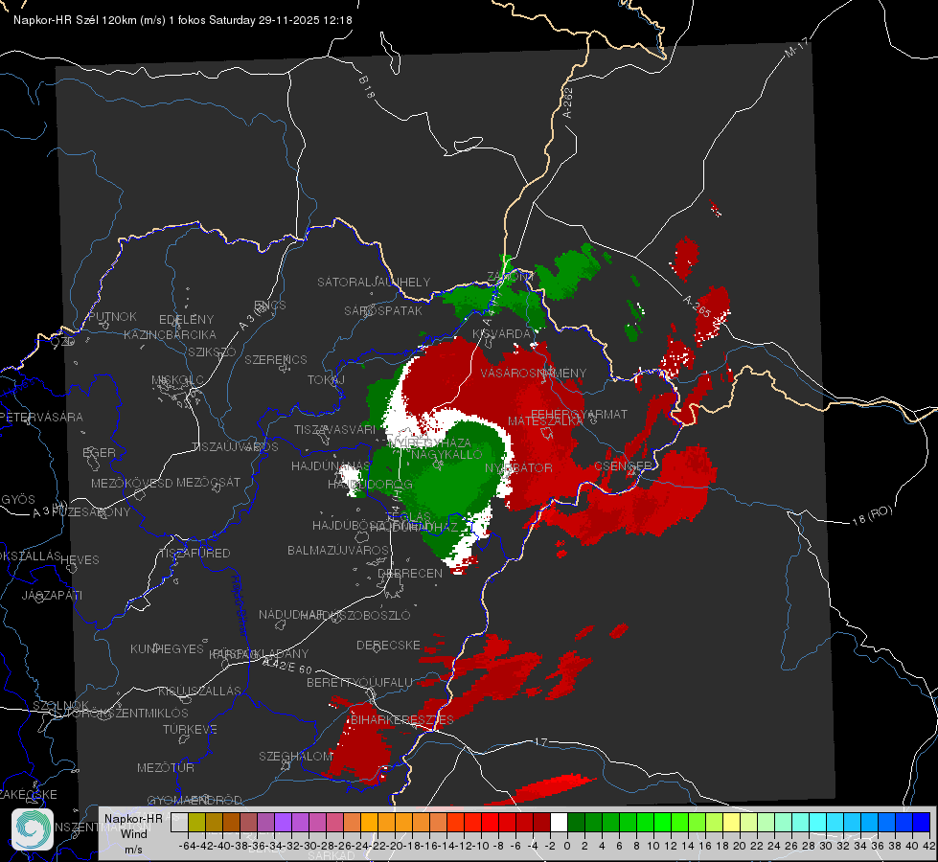Select the TOKAJ town label
Viewport: 938px width, 862px height.
click(326, 380)
